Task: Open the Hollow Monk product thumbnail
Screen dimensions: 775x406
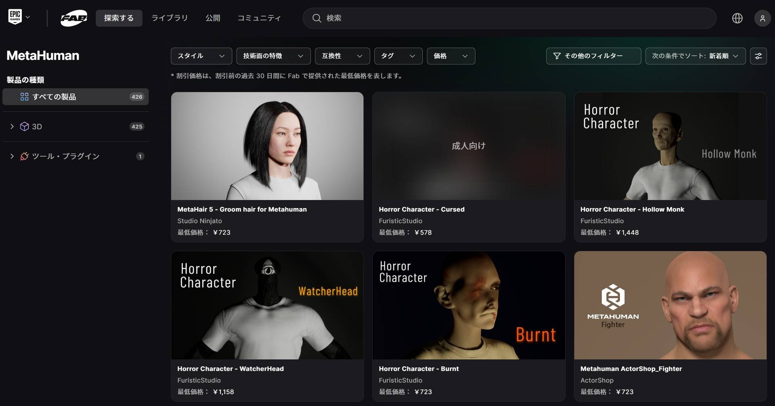Action: 670,146
